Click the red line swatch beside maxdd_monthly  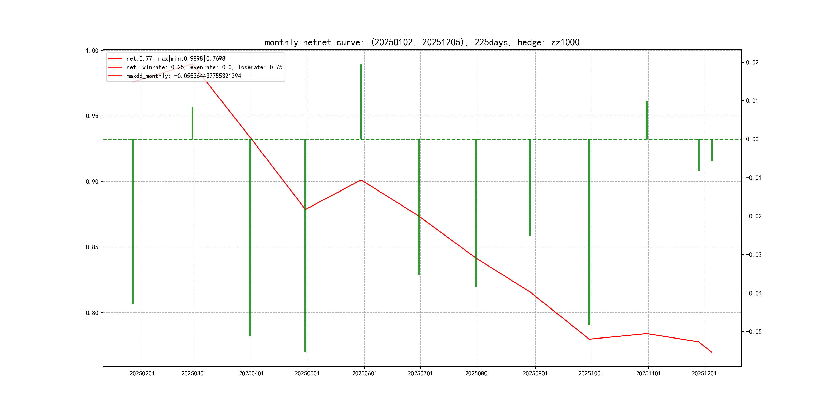coord(115,76)
